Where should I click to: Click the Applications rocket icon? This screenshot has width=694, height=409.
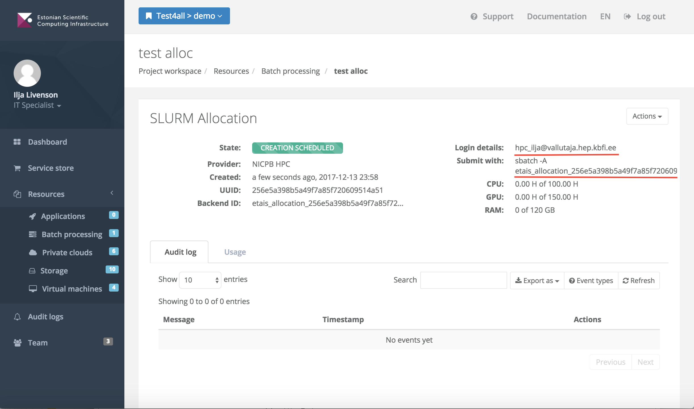click(x=32, y=216)
